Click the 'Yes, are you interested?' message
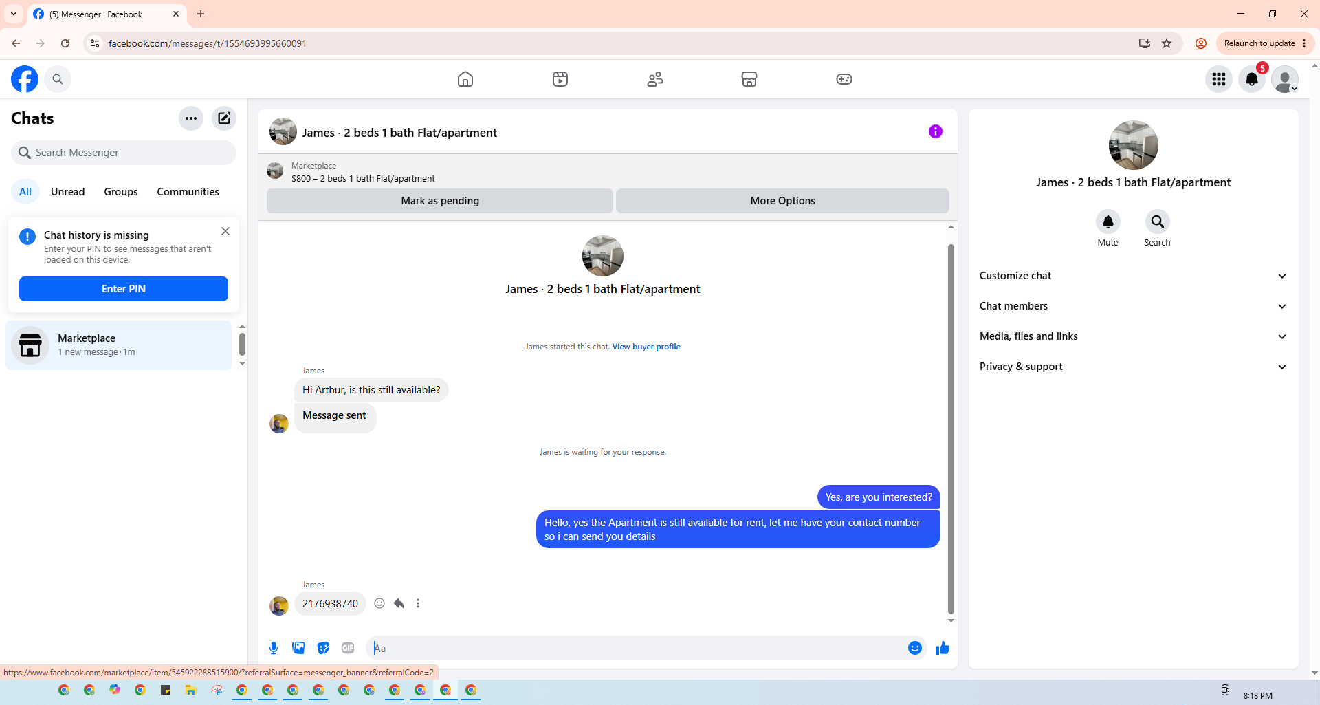The image size is (1320, 705). (879, 497)
